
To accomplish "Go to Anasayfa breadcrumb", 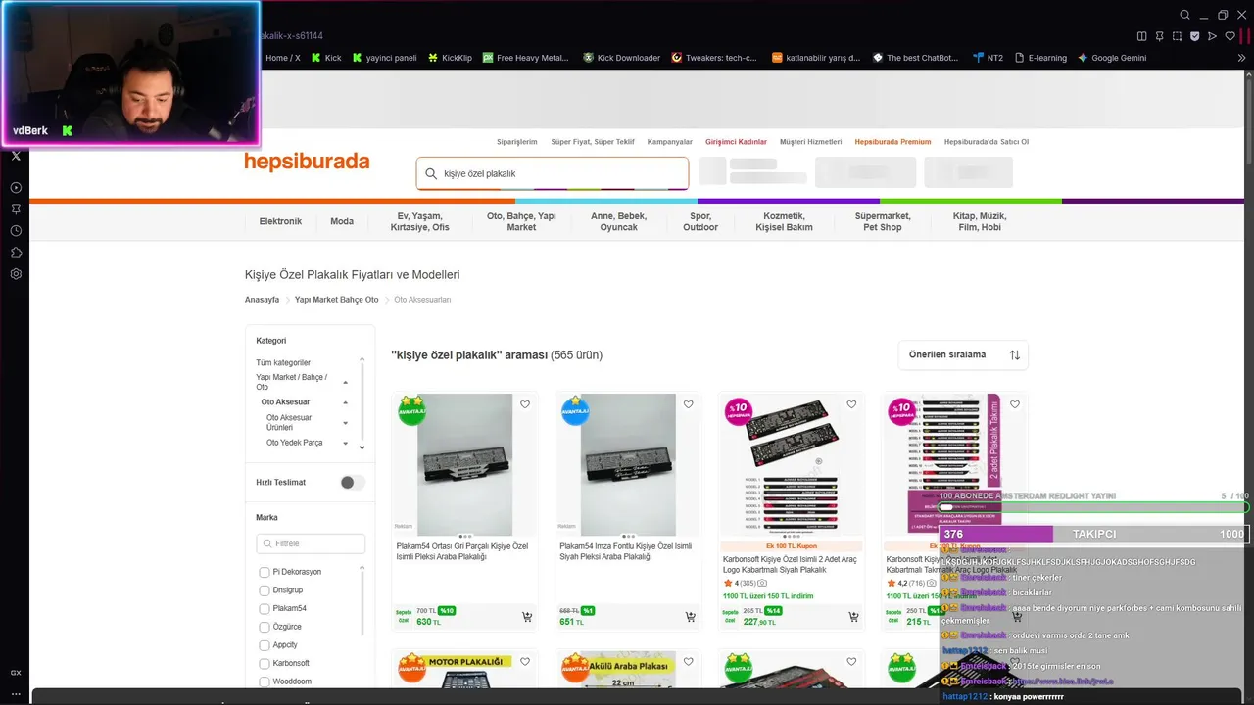I will point(262,300).
